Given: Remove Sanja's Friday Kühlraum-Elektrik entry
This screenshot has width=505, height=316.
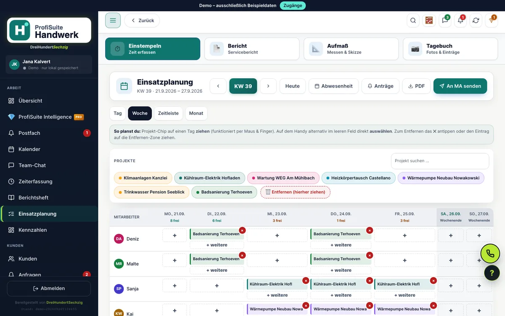Looking at the screenshot, I should (433, 281).
